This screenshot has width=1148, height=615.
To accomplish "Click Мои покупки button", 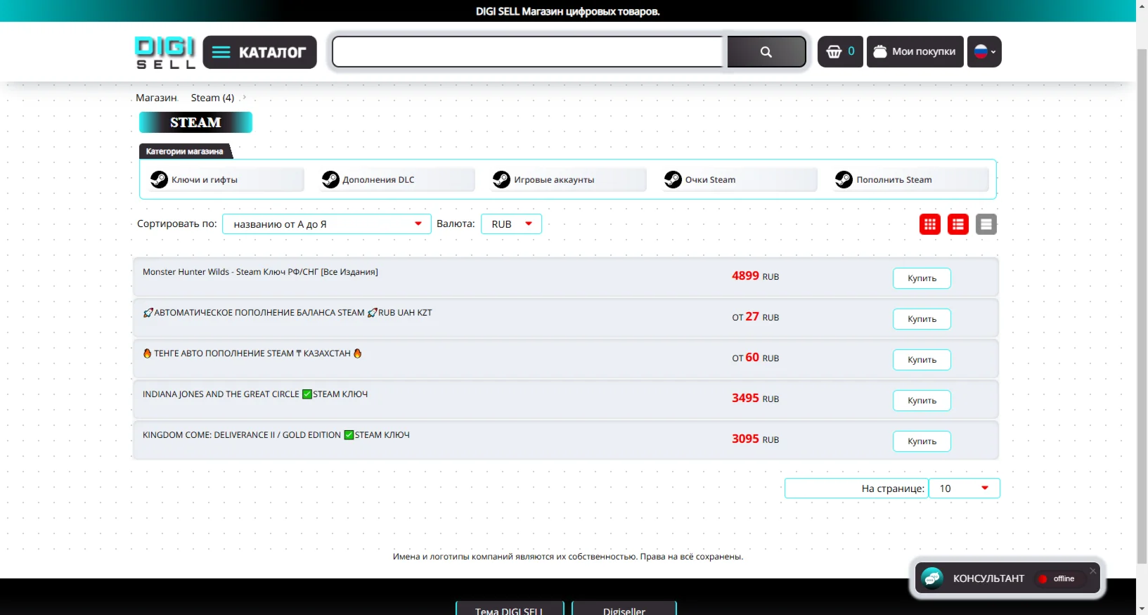I will pos(915,52).
